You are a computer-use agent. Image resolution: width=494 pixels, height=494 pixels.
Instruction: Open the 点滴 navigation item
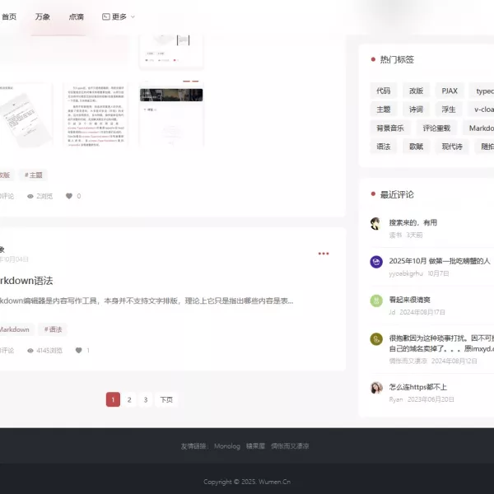[x=77, y=16]
